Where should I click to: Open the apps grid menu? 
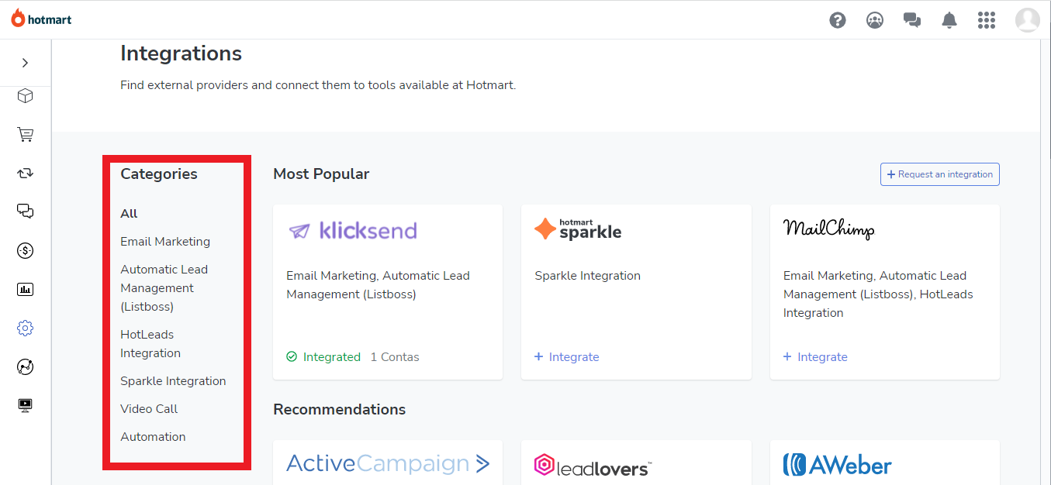tap(987, 20)
